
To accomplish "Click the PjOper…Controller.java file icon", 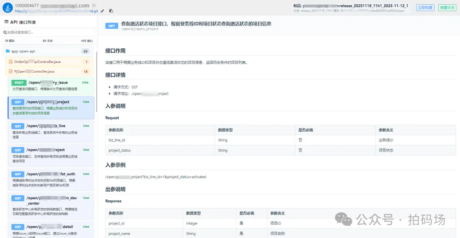I will click(x=11, y=71).
